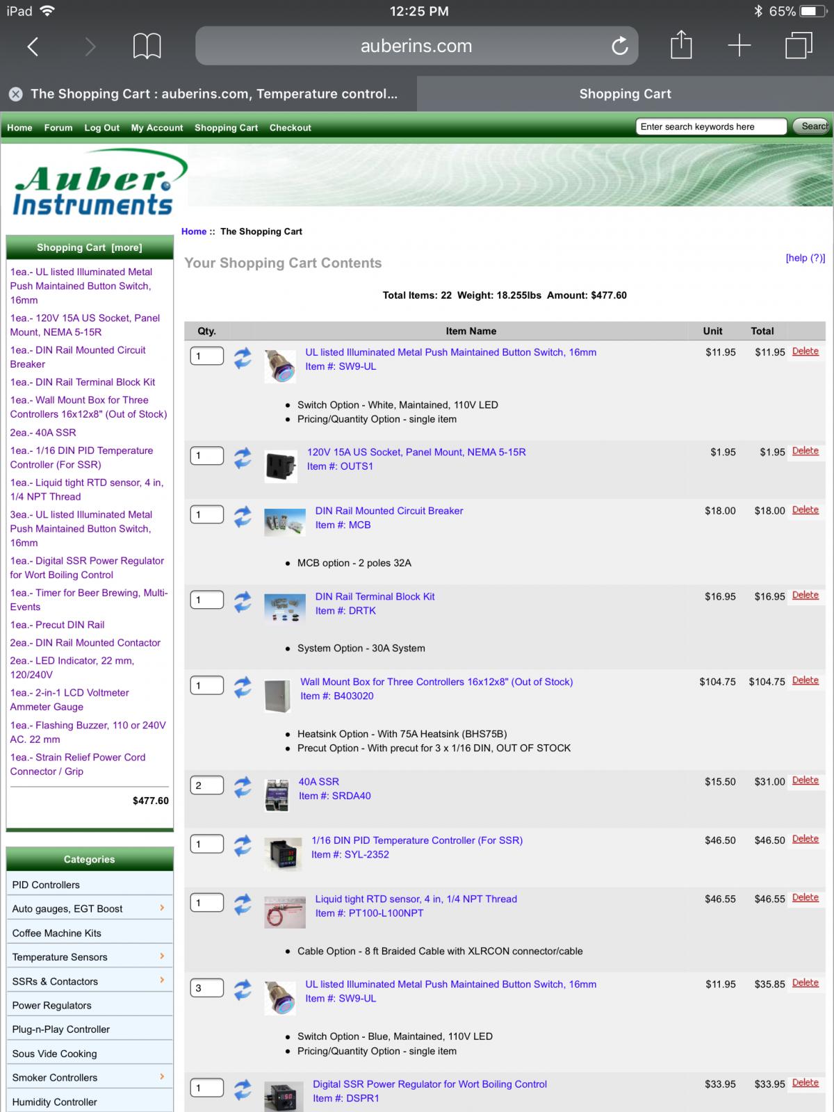Click sidebar Shopping Cart [more] header
This screenshot has height=1112, width=834.
(90, 247)
